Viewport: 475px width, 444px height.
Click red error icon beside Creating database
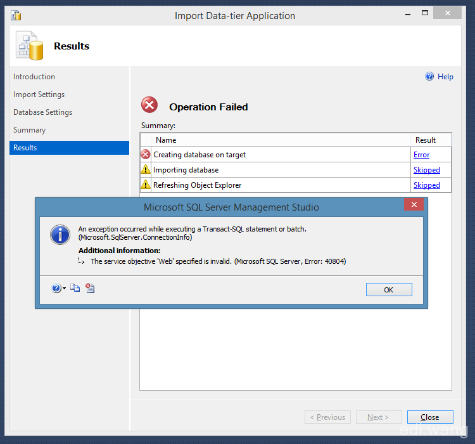[146, 155]
